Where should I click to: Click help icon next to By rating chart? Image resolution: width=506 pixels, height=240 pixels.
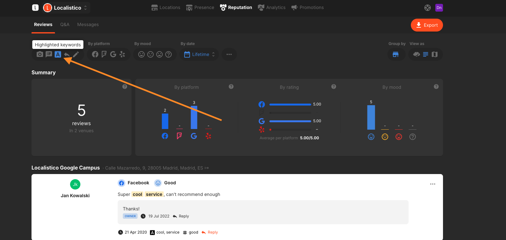click(334, 87)
